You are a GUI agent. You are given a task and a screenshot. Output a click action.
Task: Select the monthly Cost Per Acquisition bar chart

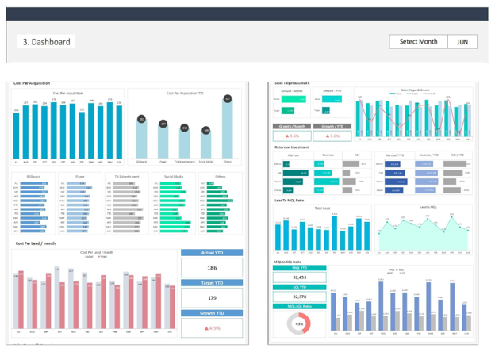click(67, 127)
